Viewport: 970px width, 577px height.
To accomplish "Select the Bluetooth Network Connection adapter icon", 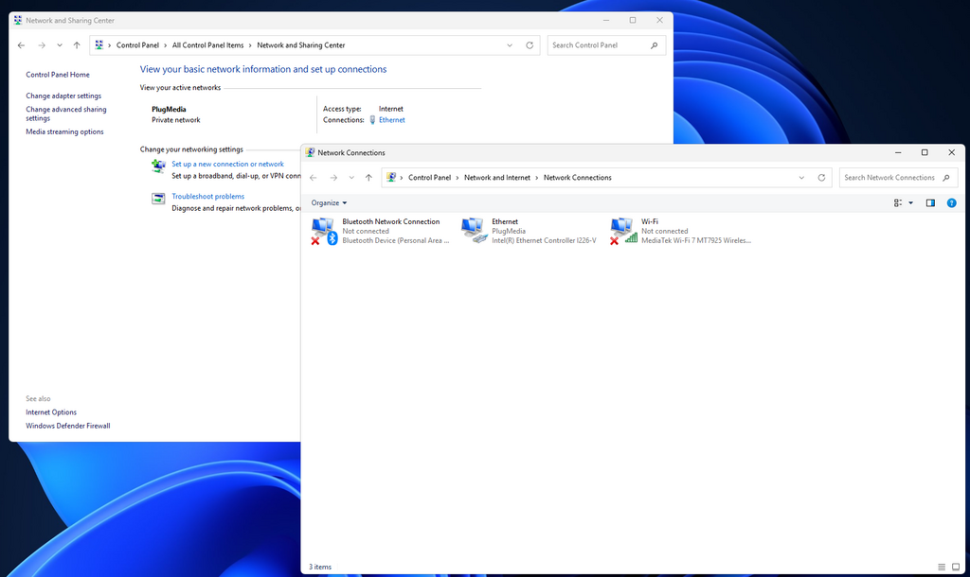I will (324, 230).
